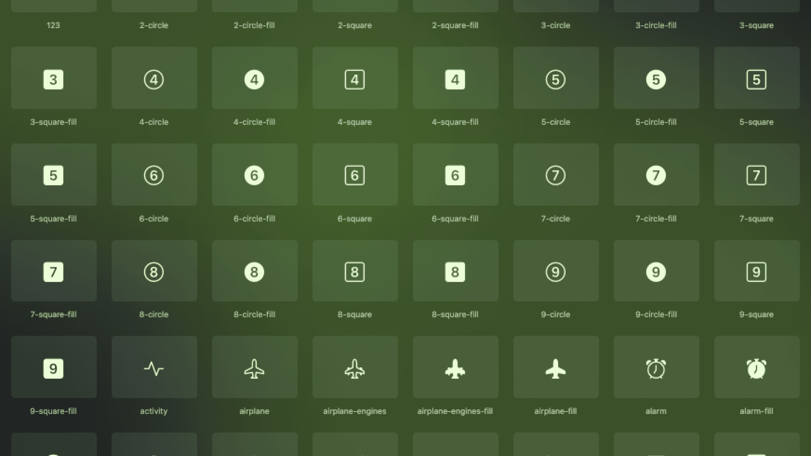The image size is (811, 456).
Task: Open the alarm-fill icon tile
Action: (x=756, y=368)
